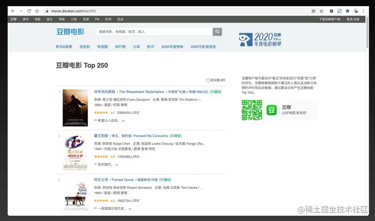Open 读书 in the top dark bar
Image resolution: width=375 pixels, height=221 pixels.
coord(26,19)
